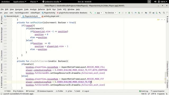Click the Activities button in top bar
The height and width of the screenshot is (95, 169).
[6, 2]
